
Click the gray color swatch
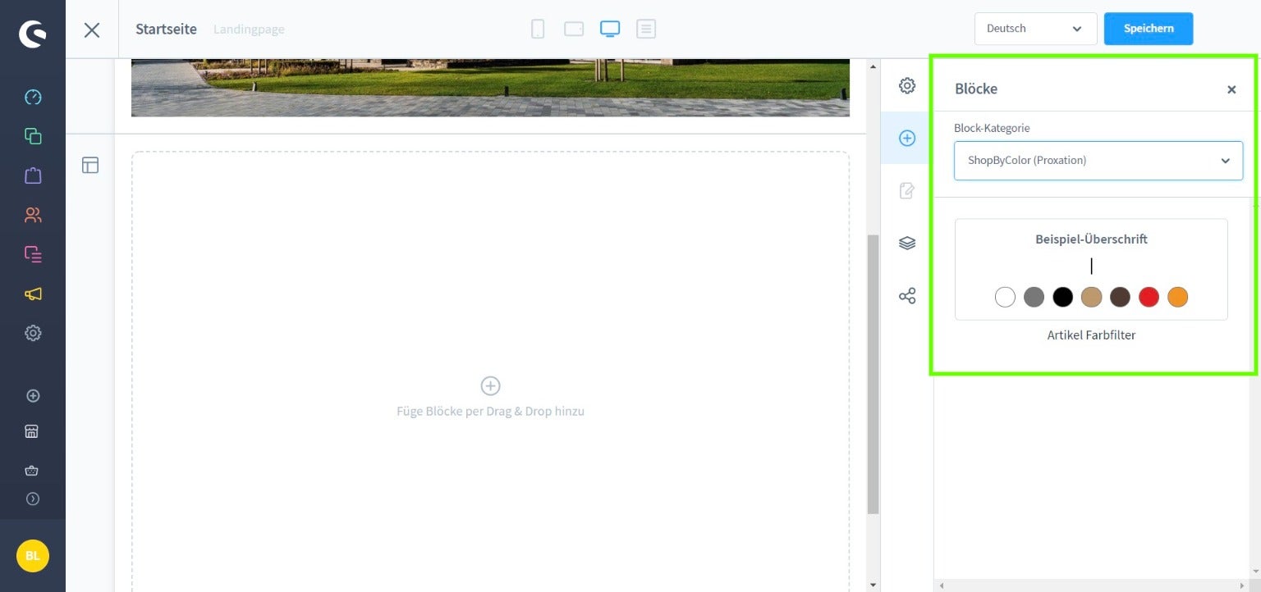click(x=1034, y=297)
